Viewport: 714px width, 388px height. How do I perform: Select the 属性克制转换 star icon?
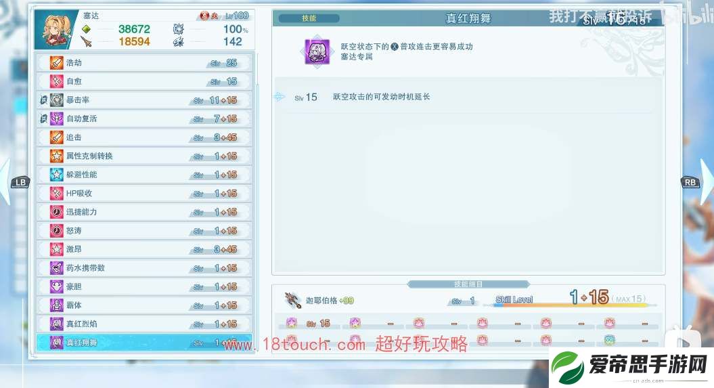[56, 156]
